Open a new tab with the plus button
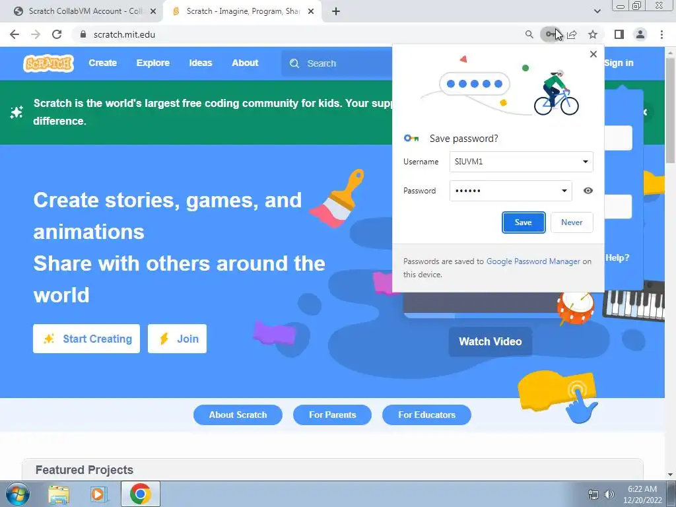 336,11
